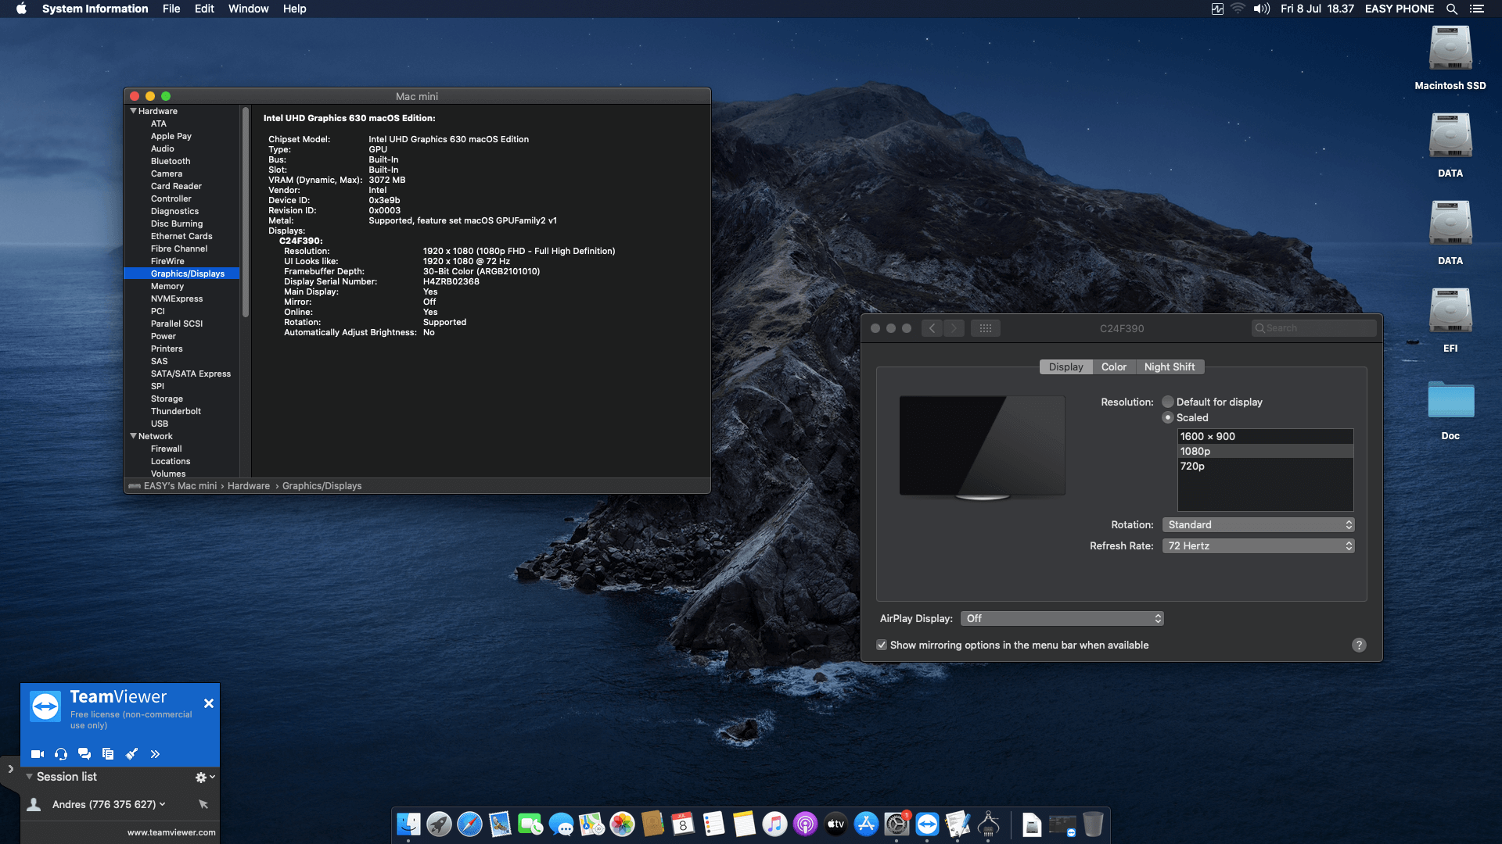Click the remote control cursor icon for Andres

click(203, 804)
